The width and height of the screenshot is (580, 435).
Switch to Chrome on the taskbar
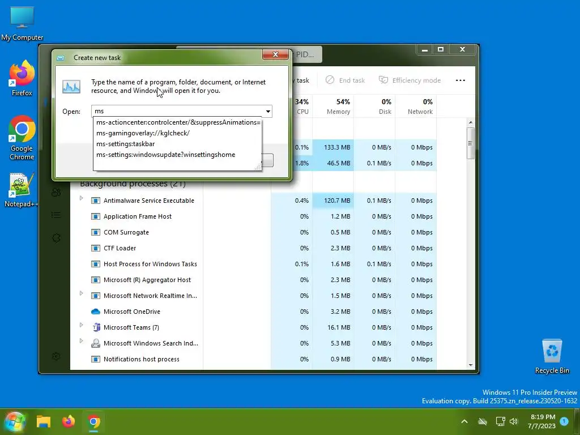[x=93, y=421]
